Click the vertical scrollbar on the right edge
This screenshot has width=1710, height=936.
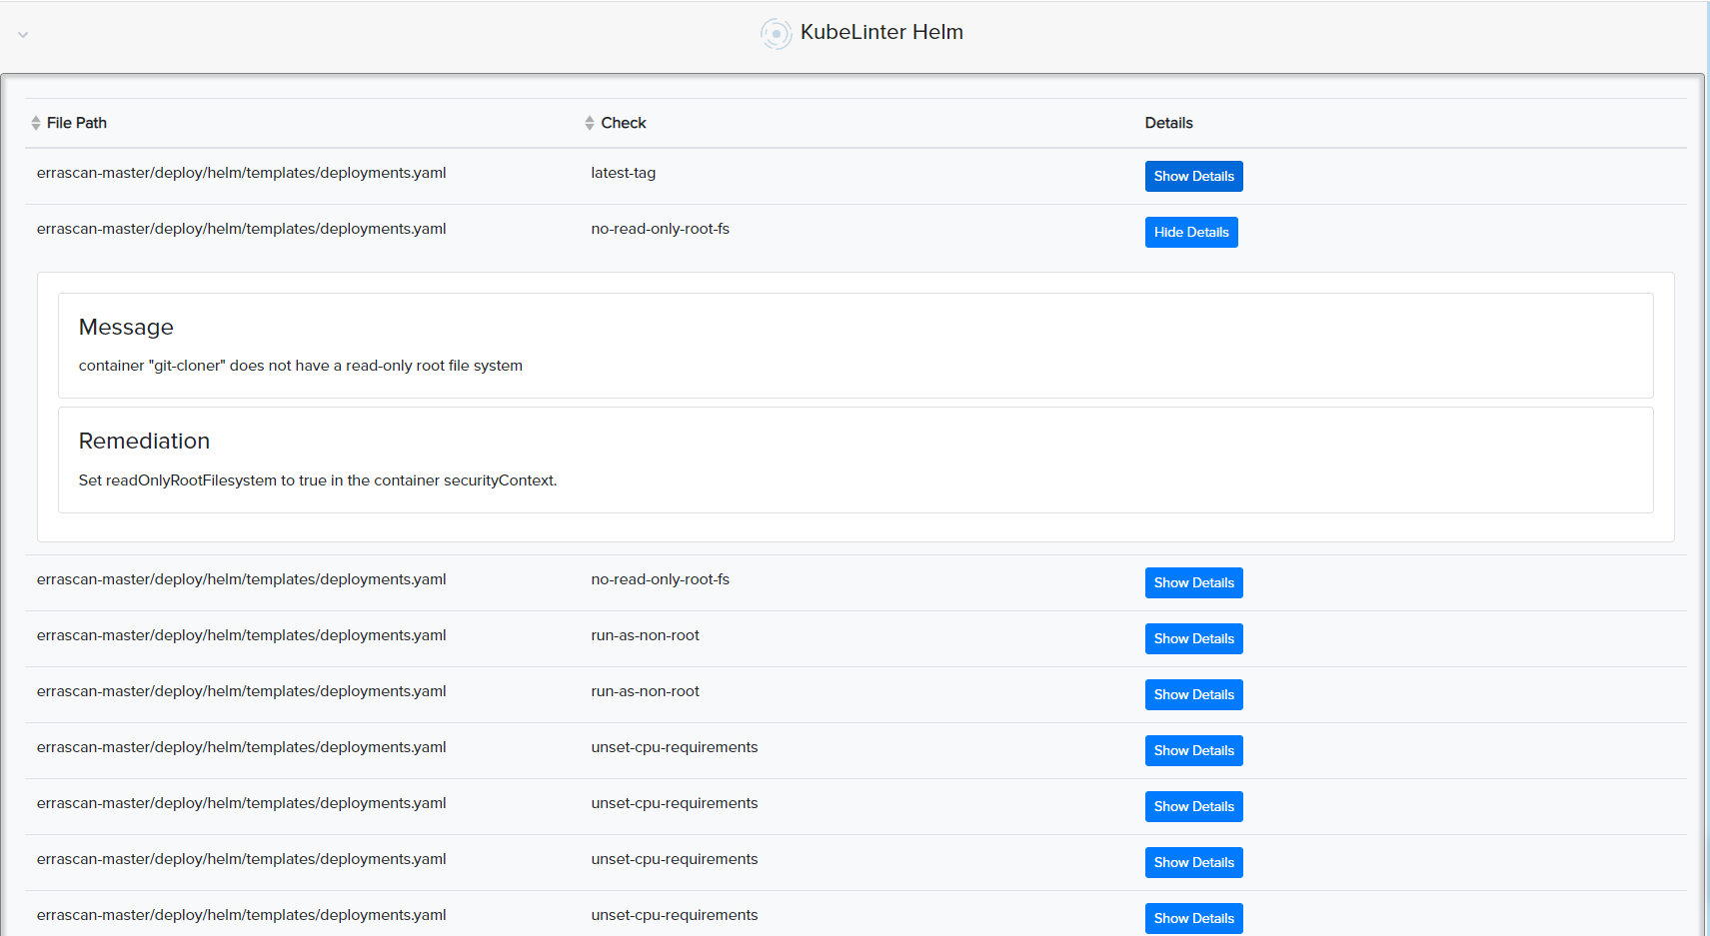(x=1707, y=468)
